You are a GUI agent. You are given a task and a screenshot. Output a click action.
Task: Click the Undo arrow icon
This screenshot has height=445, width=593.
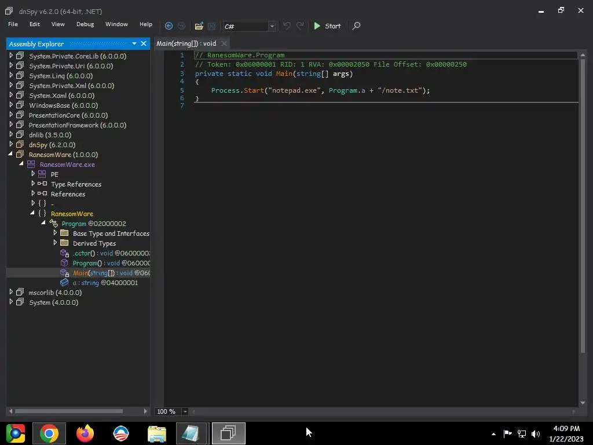[287, 25]
